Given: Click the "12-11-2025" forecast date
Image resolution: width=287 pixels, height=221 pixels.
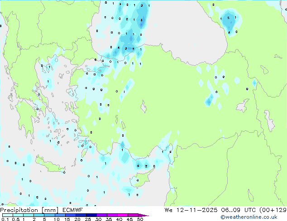Looking at the screenshot, I should (x=197, y=210).
